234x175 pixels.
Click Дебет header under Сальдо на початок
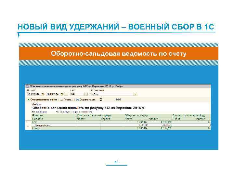point(88,119)
